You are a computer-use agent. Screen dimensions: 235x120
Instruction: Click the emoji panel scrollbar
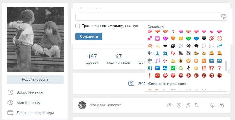point(226,66)
